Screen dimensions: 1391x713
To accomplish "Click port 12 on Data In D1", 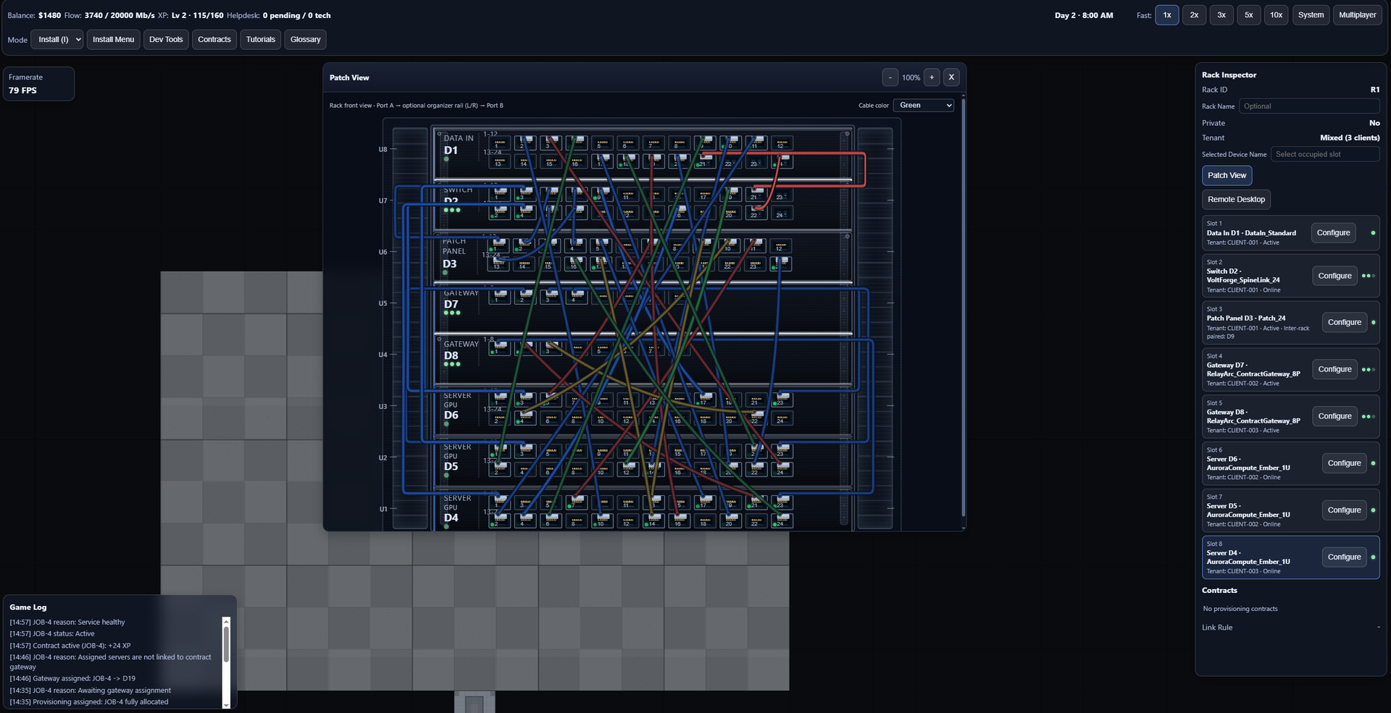I will [781, 143].
